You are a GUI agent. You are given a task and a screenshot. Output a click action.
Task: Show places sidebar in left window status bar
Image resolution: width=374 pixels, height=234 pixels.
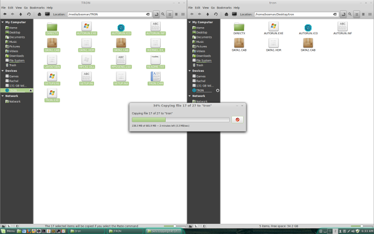tap(3, 226)
